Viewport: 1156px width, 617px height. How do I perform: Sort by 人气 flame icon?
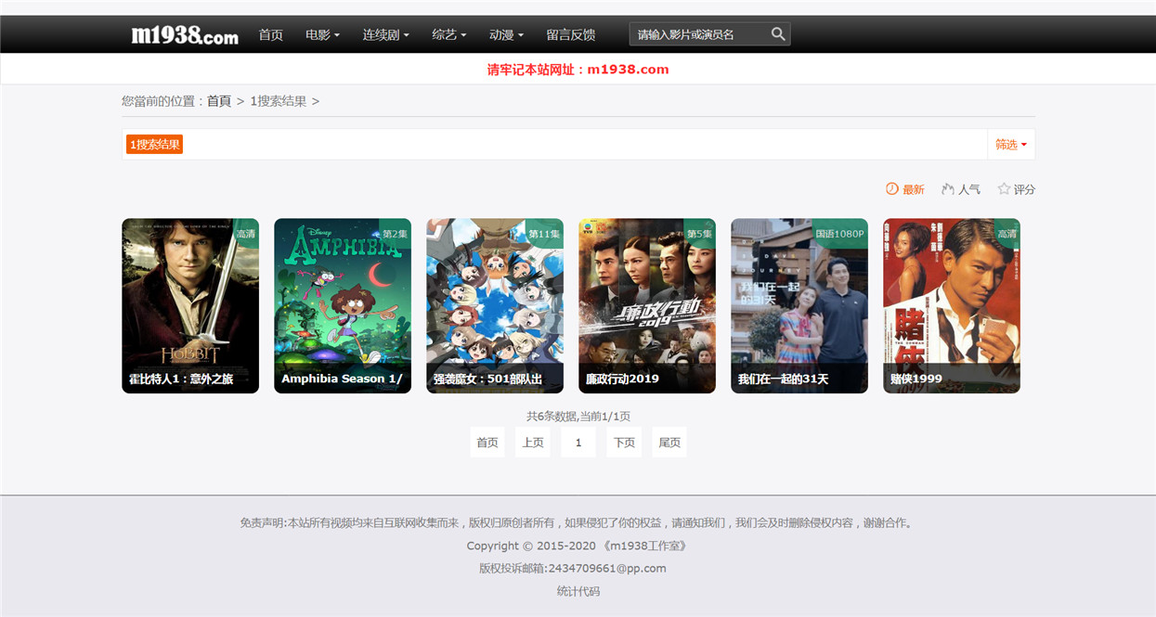[x=948, y=188]
